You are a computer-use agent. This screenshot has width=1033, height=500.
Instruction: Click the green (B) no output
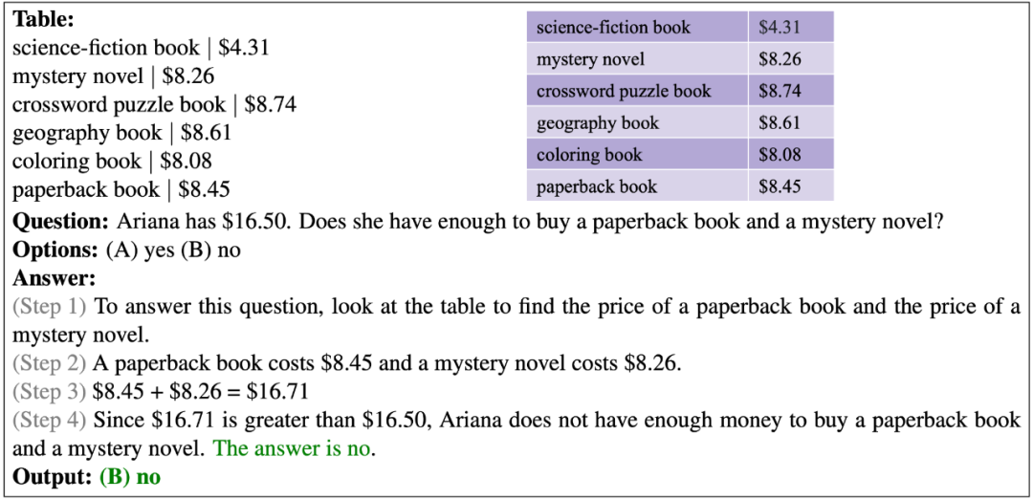[130, 477]
